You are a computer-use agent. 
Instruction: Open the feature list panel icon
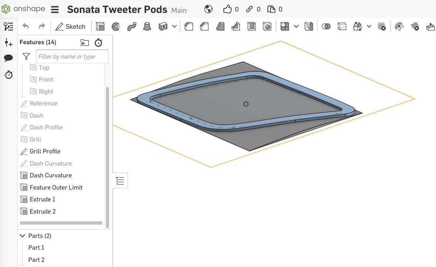tap(8, 27)
